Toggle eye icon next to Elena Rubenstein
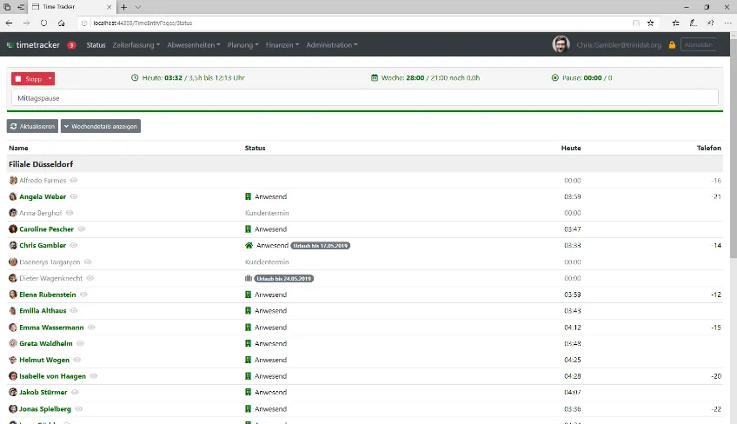The width and height of the screenshot is (737, 424). point(83,295)
